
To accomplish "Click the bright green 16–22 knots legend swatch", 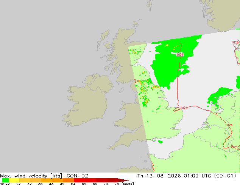I will point(5,180).
